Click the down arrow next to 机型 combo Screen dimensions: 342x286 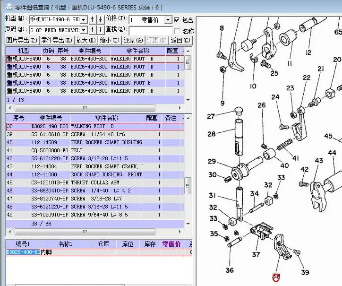[x=100, y=19]
